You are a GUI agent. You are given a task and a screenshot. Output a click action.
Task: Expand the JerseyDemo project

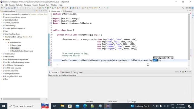[1, 54]
